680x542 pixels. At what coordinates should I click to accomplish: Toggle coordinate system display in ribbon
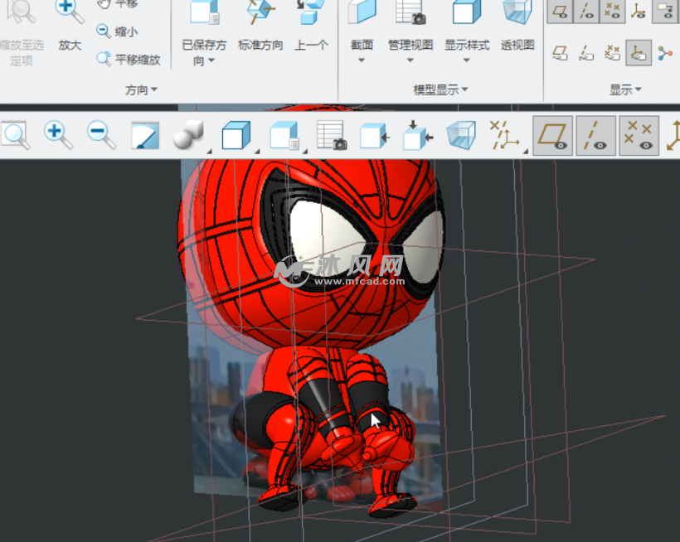point(639,12)
